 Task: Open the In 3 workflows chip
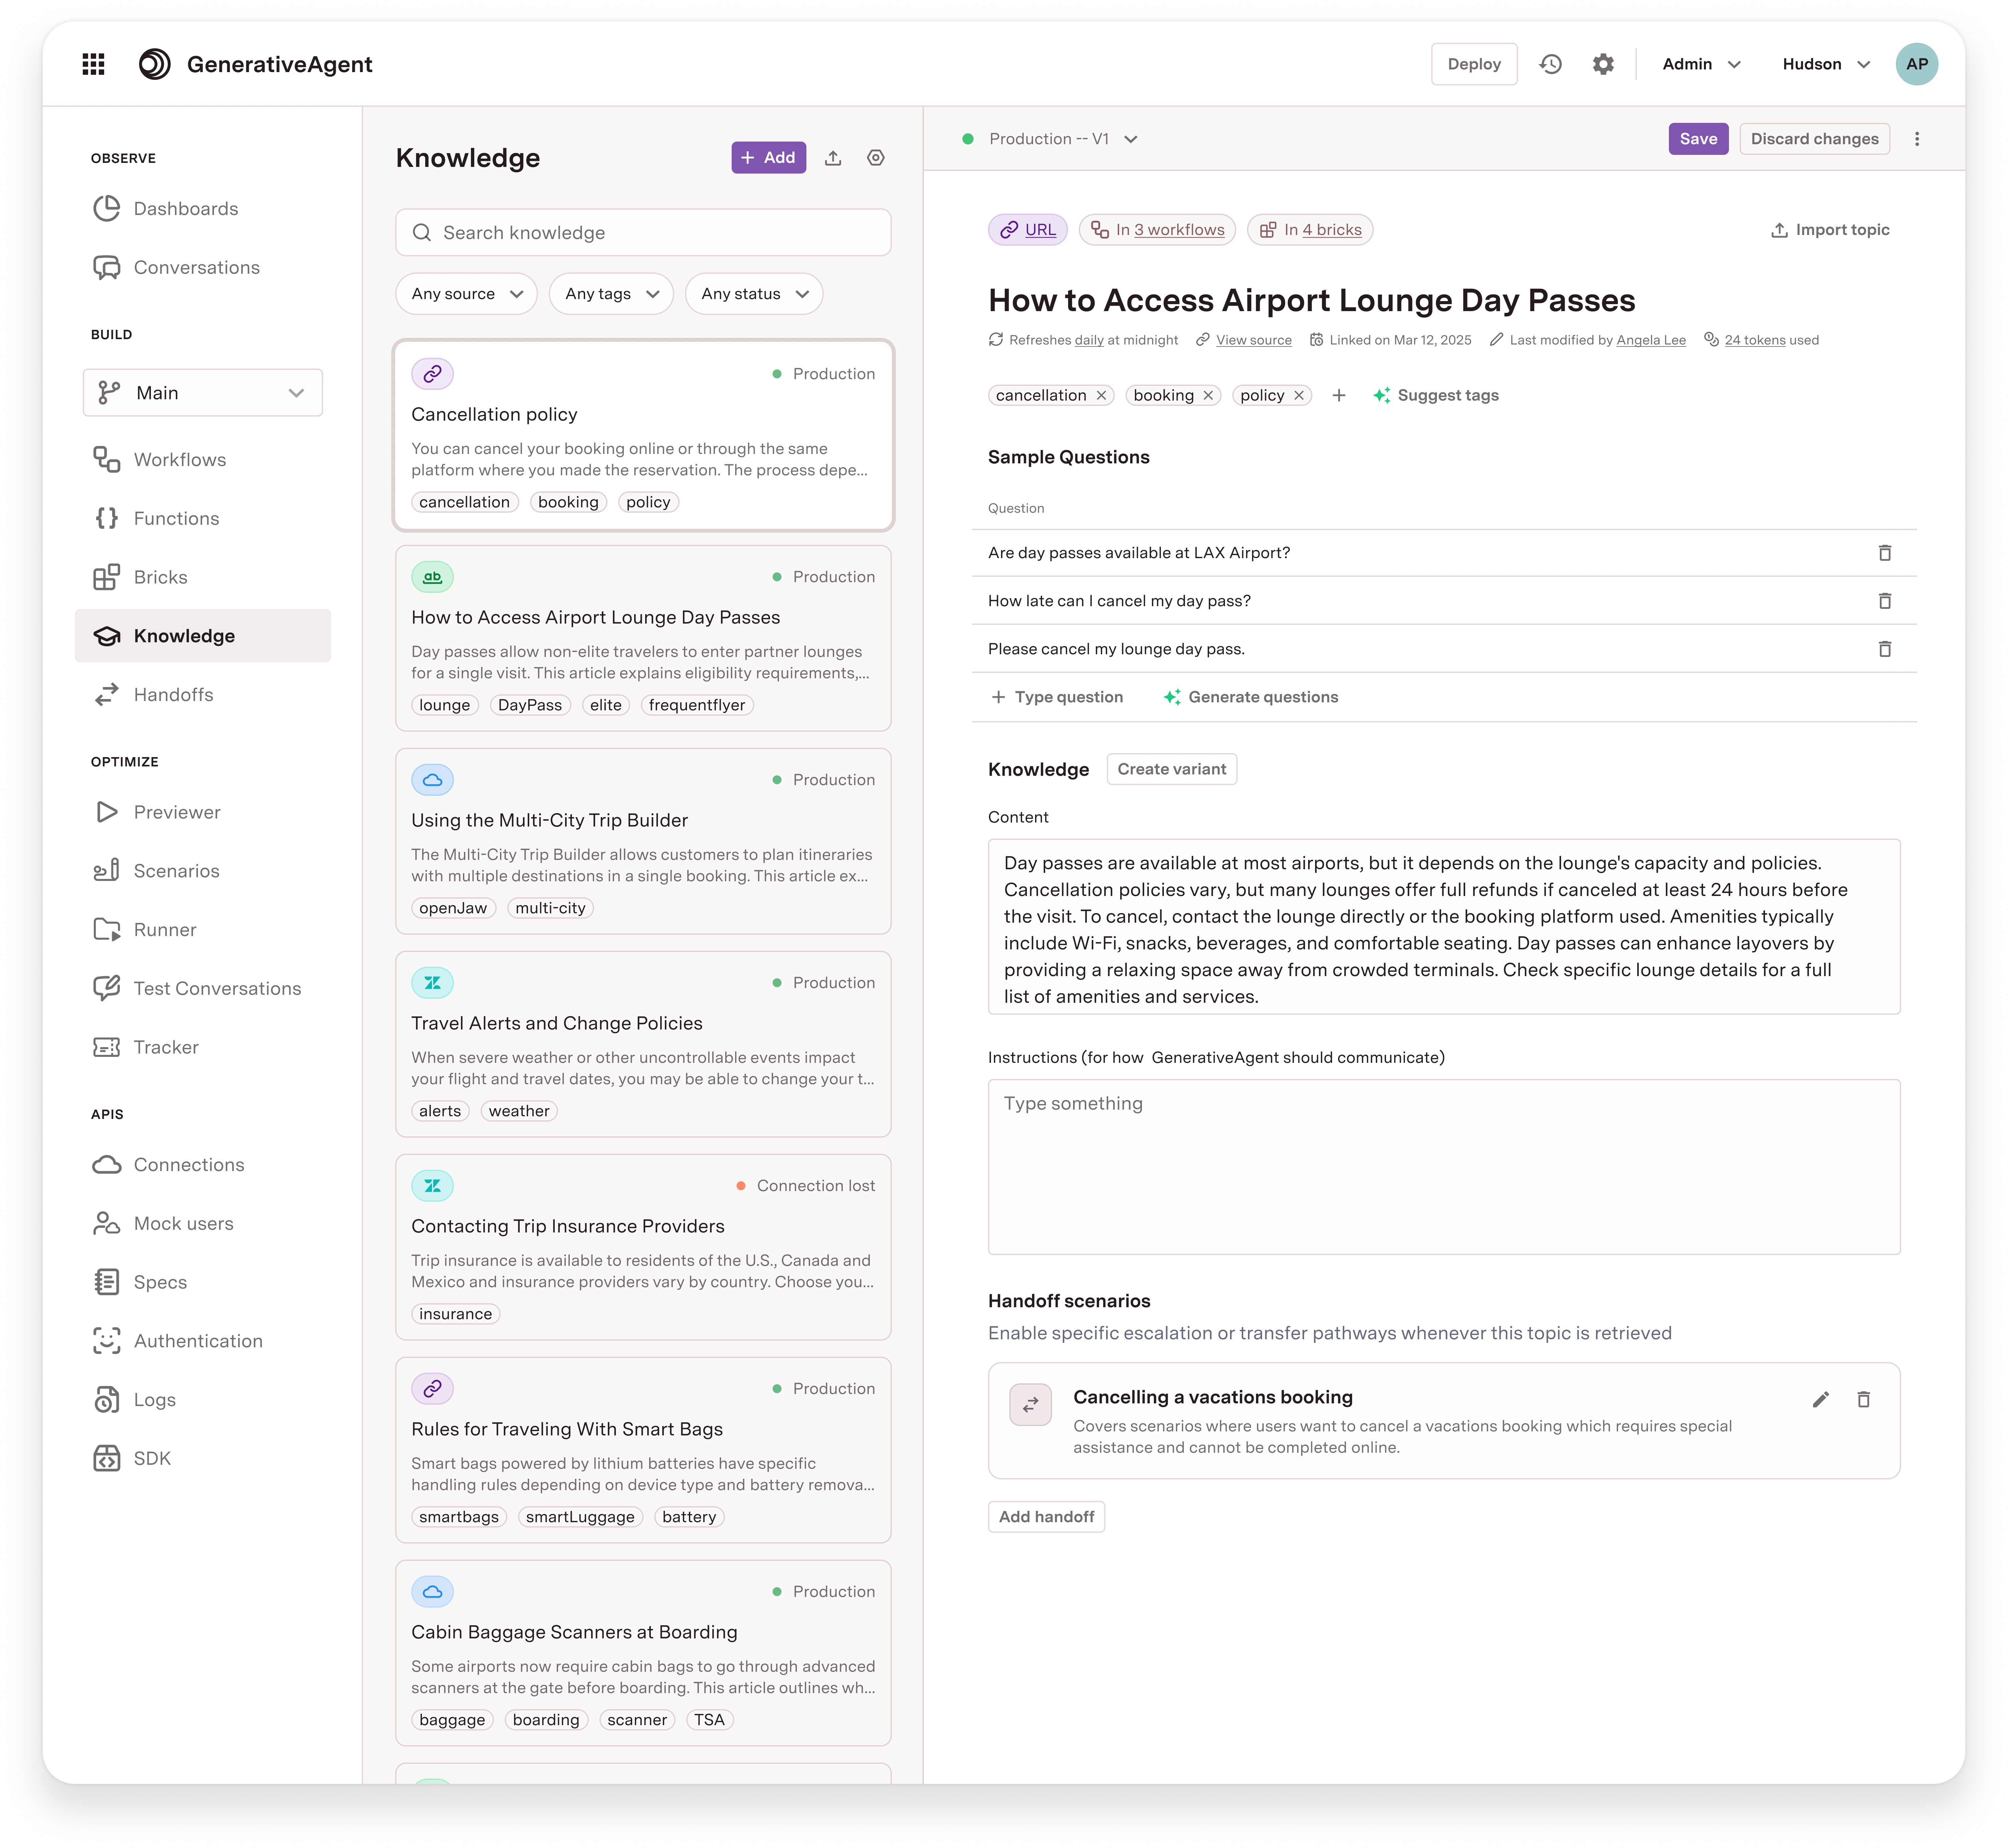click(1157, 230)
